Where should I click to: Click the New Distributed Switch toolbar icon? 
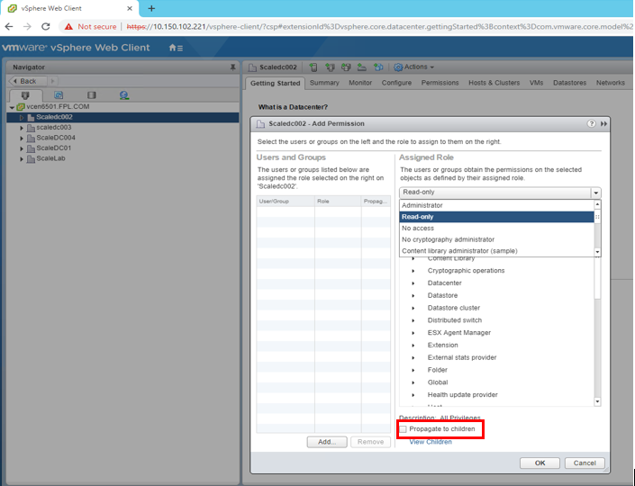(378, 67)
